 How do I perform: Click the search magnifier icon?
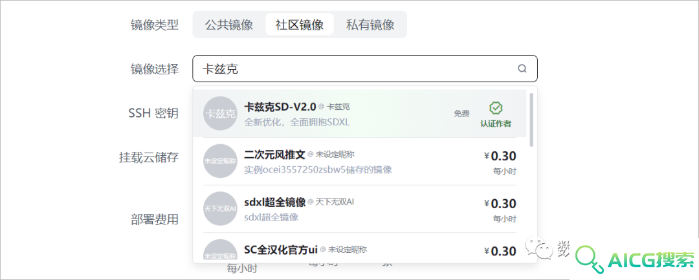(x=522, y=69)
